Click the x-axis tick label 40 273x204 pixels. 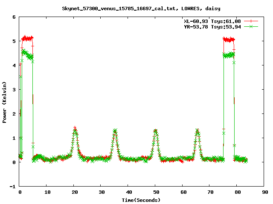tap(128, 192)
